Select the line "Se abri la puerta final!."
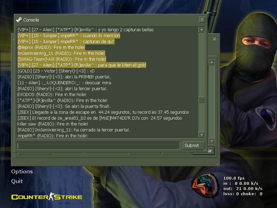Screen dimensions: 277x208 pos(64,106)
